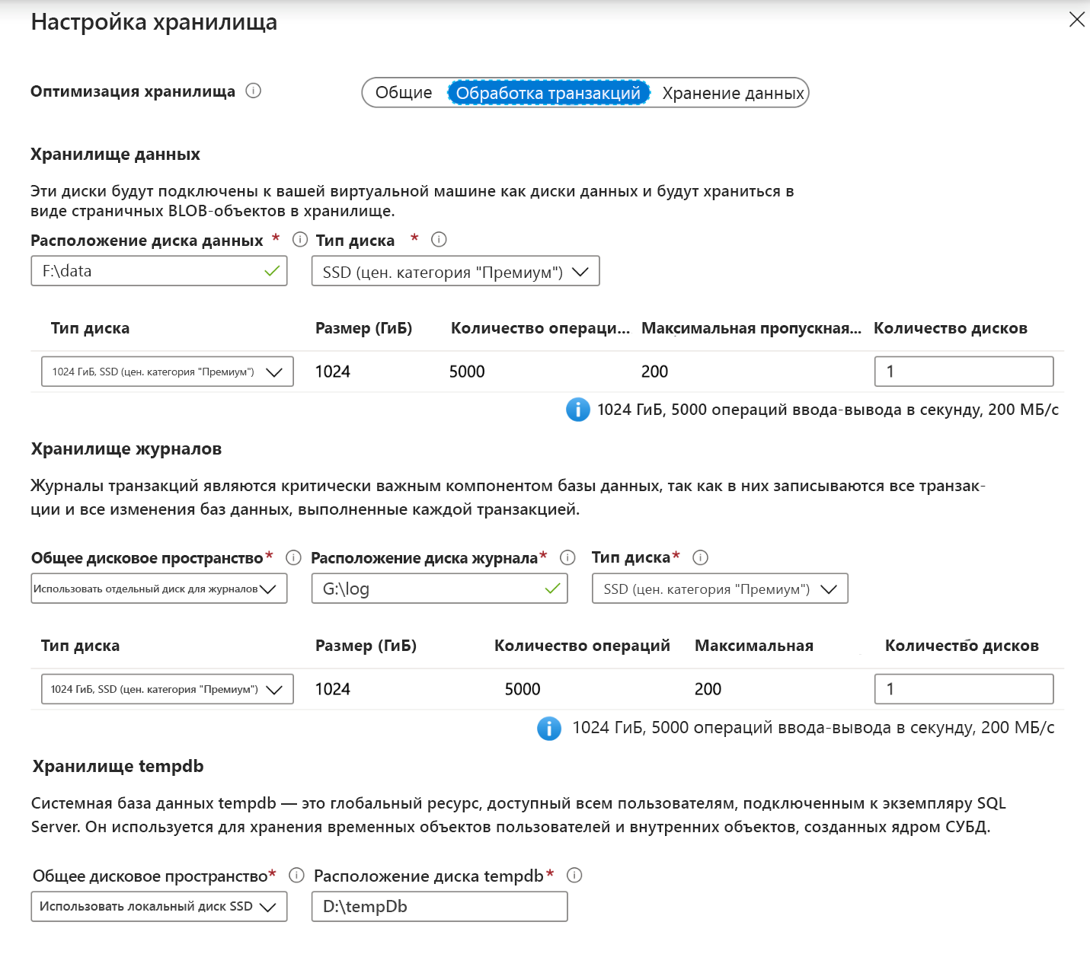1090x970 pixels.
Task: Close the Настройка хранилища panel
Action: [1076, 21]
